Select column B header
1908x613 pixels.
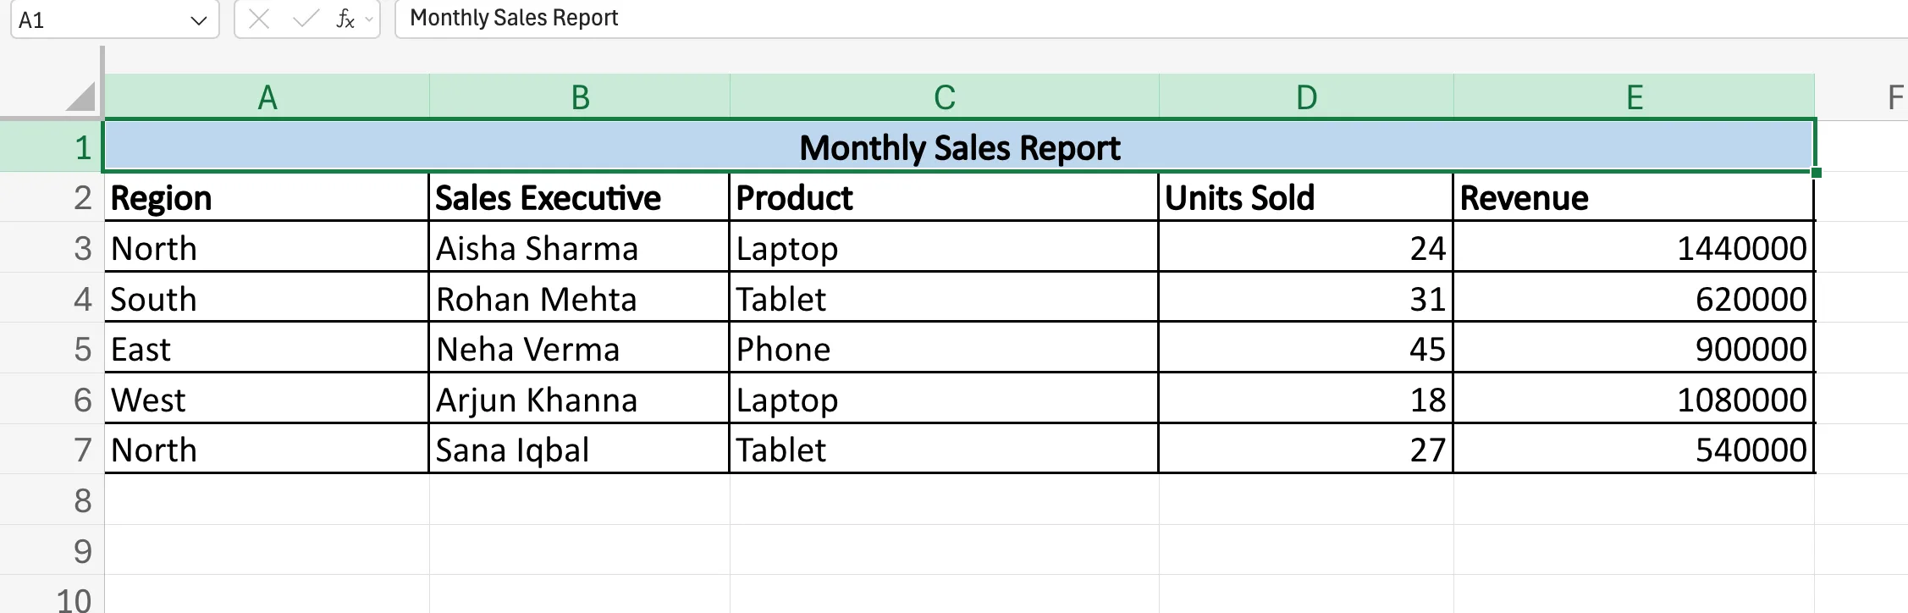point(580,97)
